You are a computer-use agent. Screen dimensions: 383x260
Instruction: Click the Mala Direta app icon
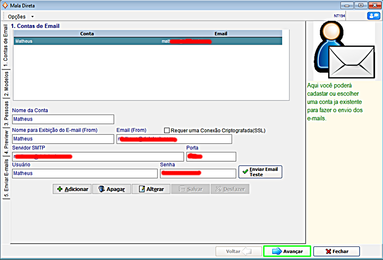point(5,6)
